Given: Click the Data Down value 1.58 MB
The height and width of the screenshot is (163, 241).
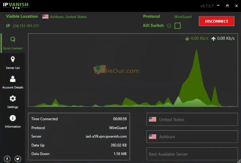Looking at the screenshot, I should tap(120, 154).
